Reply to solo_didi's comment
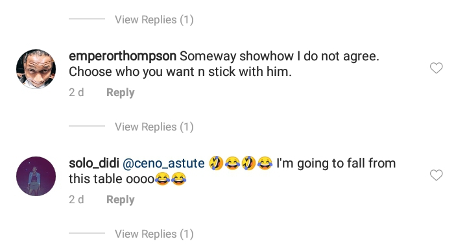 pyautogui.click(x=121, y=199)
